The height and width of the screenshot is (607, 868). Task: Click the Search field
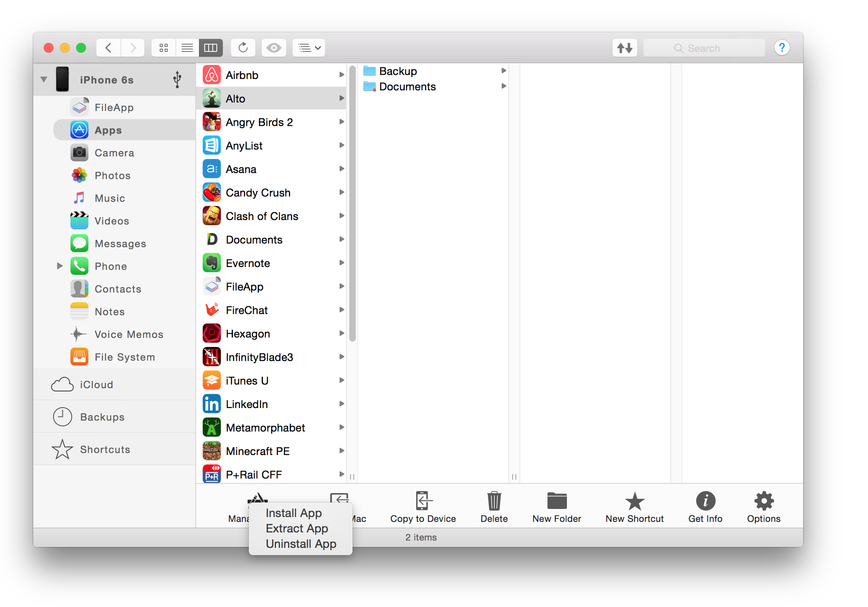tap(704, 48)
